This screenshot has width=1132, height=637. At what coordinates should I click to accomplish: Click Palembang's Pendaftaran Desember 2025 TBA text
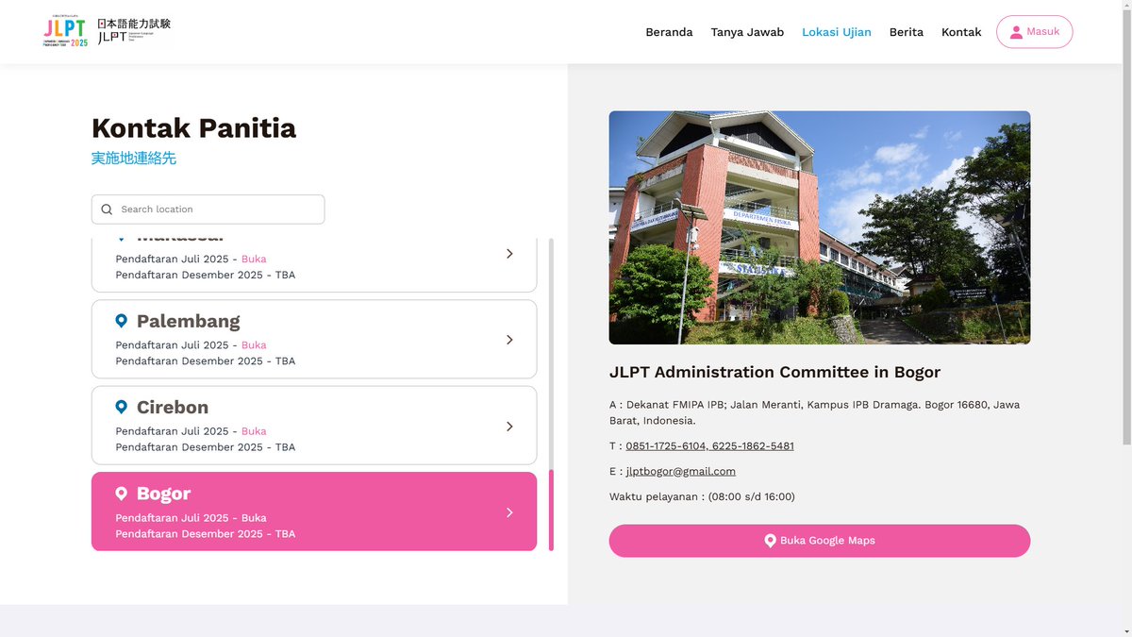pyautogui.click(x=205, y=361)
